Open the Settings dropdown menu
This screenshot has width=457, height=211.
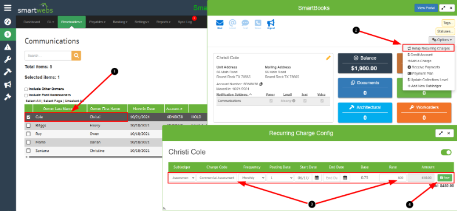point(142,22)
